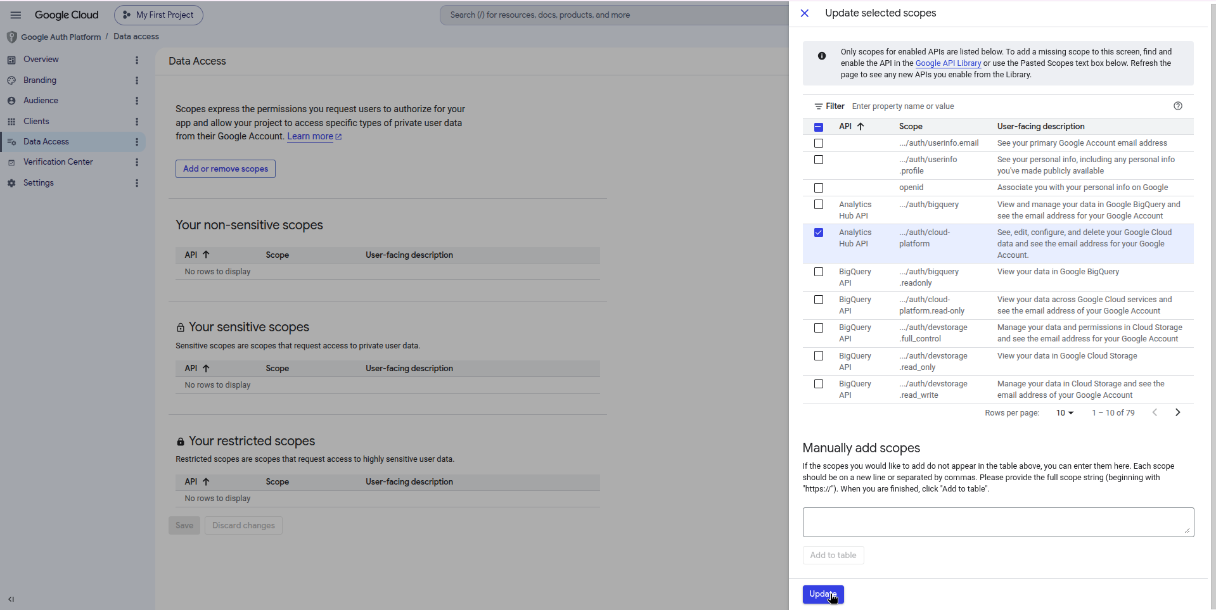Open more options for Settings

(x=137, y=183)
